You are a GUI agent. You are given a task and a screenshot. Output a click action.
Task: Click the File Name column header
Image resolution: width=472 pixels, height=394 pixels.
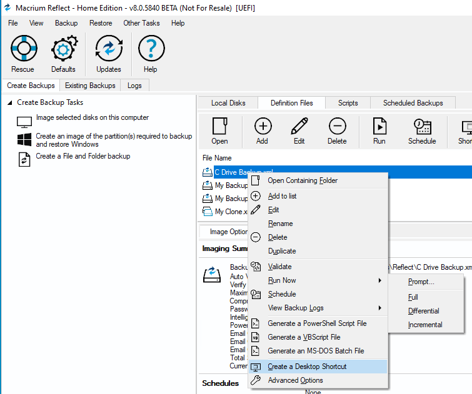click(217, 158)
